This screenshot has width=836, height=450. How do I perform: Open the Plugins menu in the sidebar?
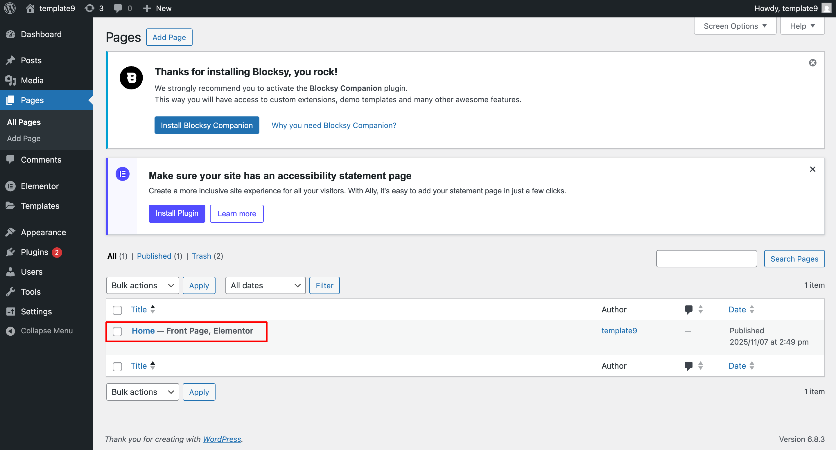[34, 252]
